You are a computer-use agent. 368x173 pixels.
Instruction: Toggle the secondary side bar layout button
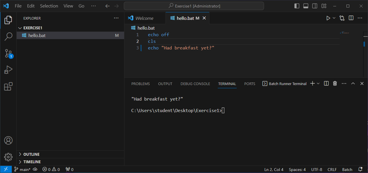(x=315, y=6)
